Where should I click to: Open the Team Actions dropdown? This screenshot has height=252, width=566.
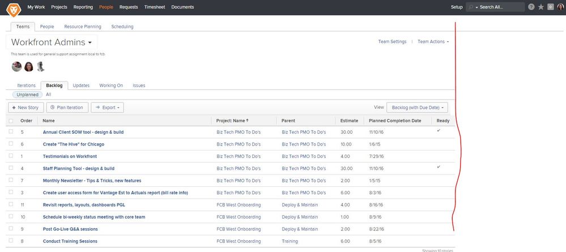point(433,41)
